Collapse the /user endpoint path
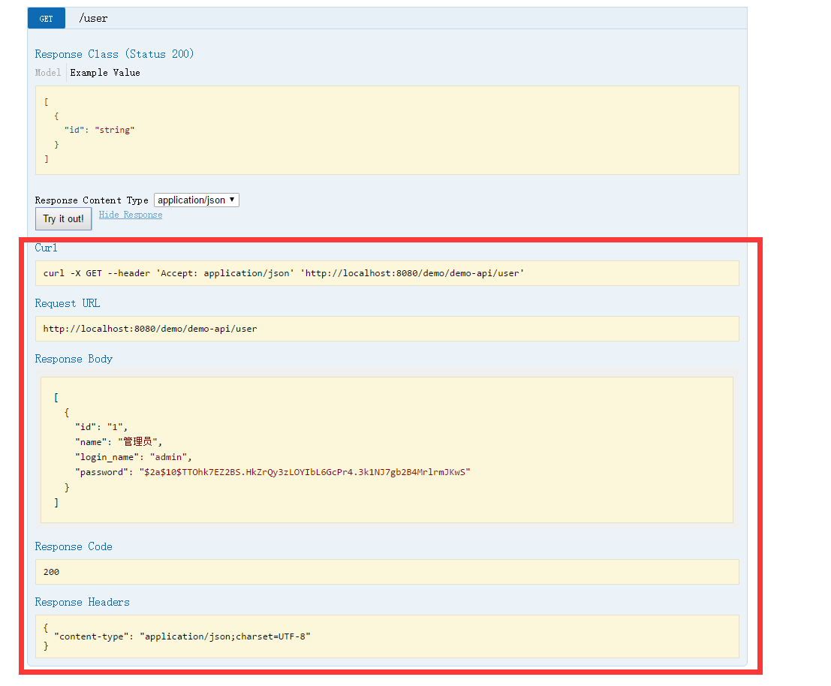This screenshot has height=686, width=831. 93,19
